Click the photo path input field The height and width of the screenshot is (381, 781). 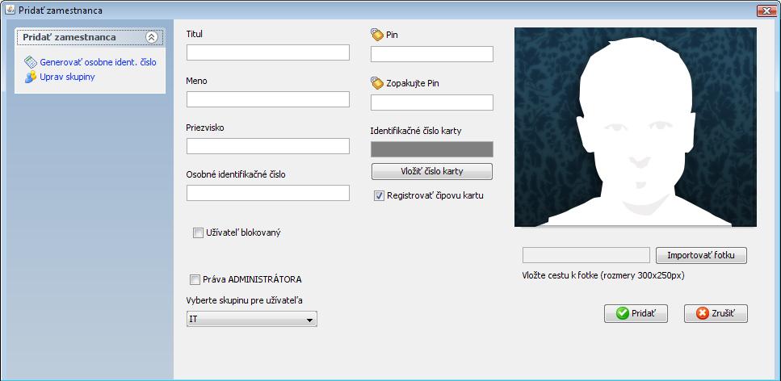(x=586, y=255)
